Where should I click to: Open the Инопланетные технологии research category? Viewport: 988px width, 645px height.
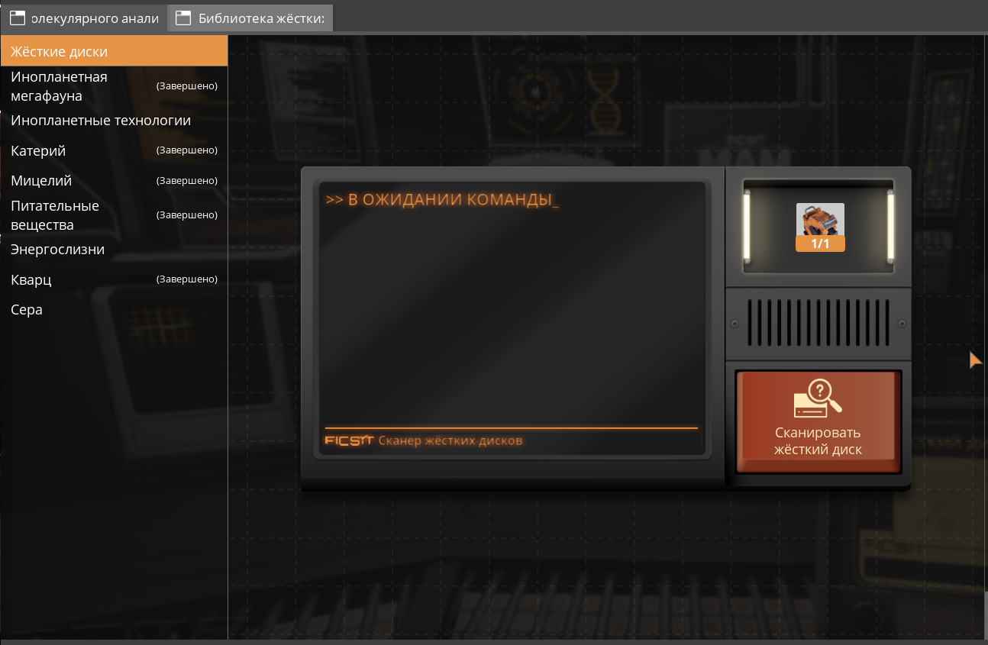(114, 121)
